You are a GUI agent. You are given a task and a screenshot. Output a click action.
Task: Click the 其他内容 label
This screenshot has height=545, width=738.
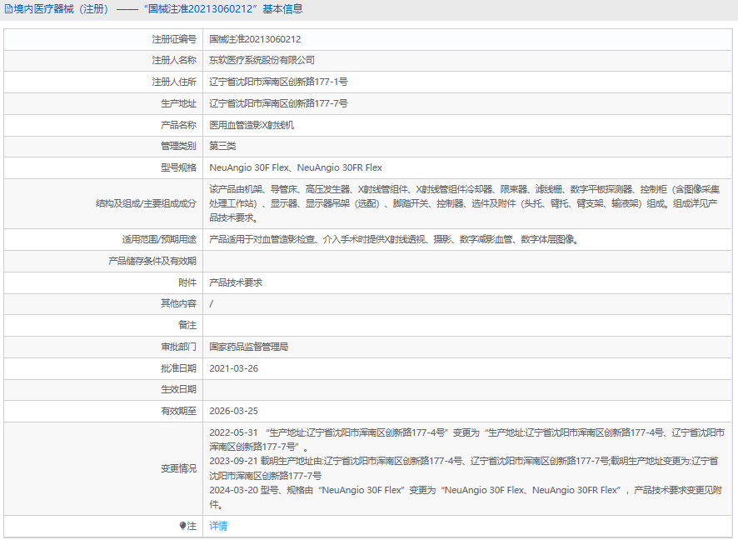click(x=178, y=303)
